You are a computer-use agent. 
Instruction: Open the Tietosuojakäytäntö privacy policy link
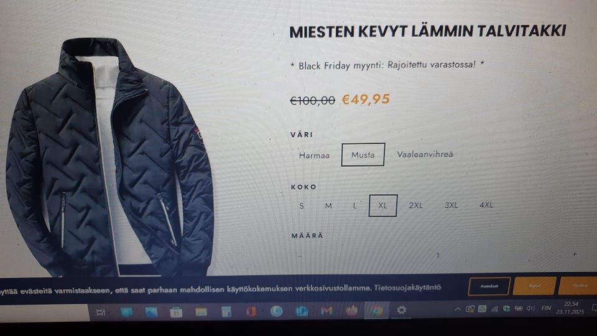[407, 287]
